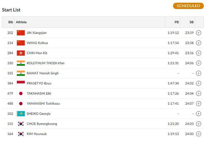The height and width of the screenshot is (144, 206).
Task: Expand PRASETYO Bayu's row
Action: pyautogui.click(x=199, y=83)
